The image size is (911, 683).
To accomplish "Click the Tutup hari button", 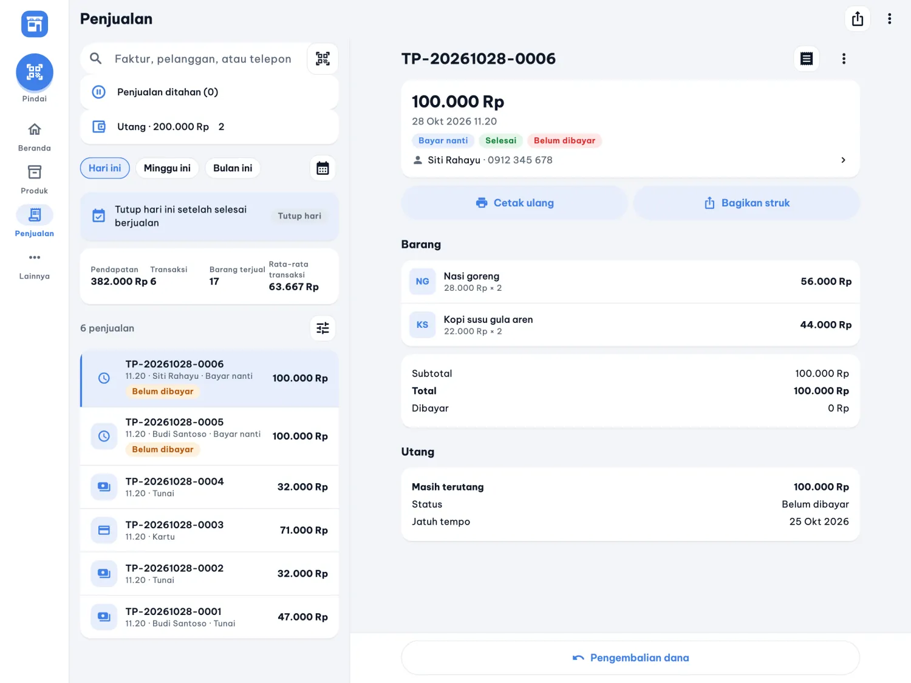I will tap(299, 216).
